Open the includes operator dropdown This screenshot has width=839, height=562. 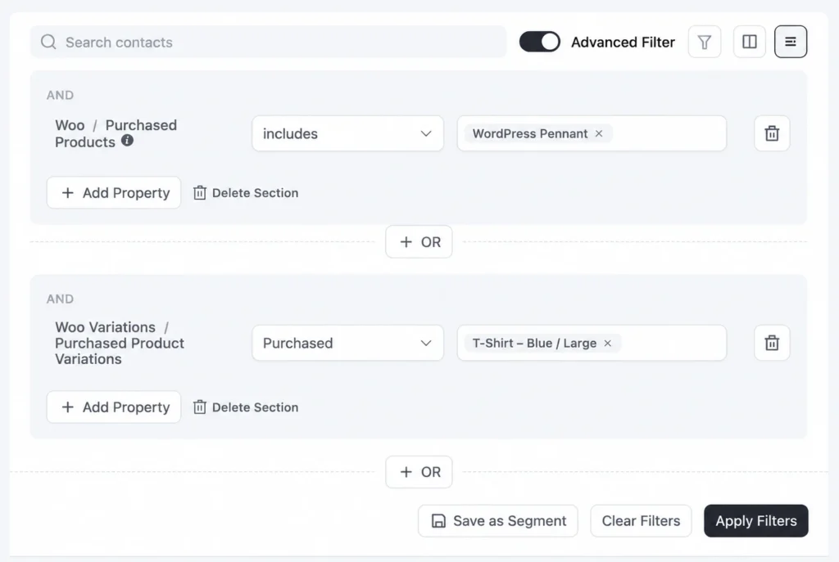pos(347,133)
